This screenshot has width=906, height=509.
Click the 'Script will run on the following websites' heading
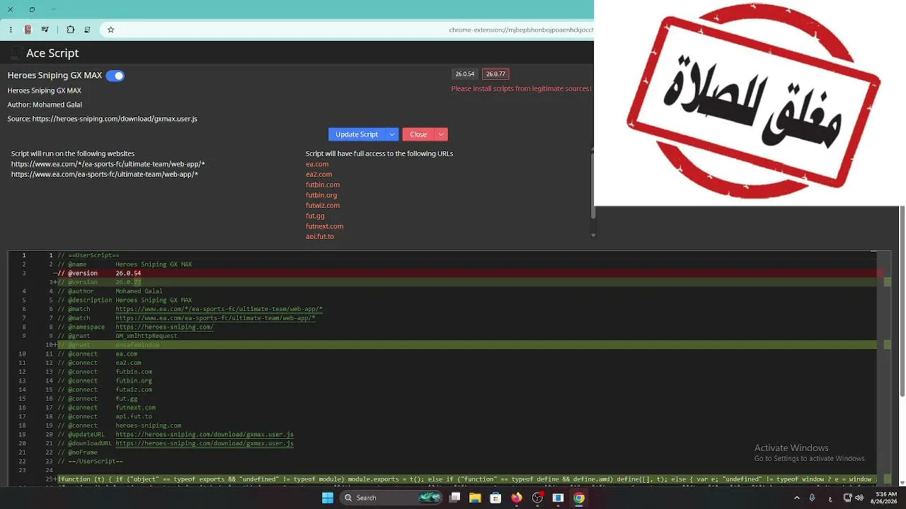click(x=73, y=153)
